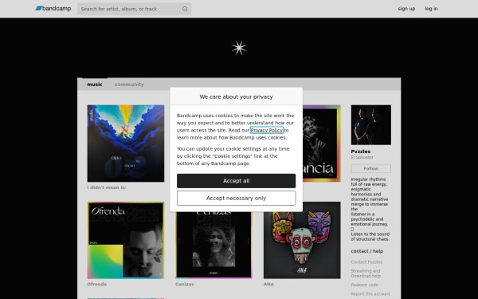Click the Ofrenda title link
478x299 pixels.
[x=97, y=284]
